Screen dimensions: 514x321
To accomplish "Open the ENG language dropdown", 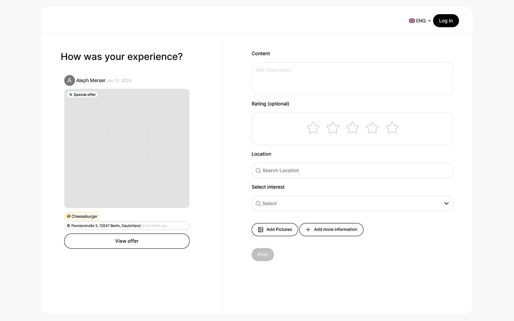I will pyautogui.click(x=420, y=21).
